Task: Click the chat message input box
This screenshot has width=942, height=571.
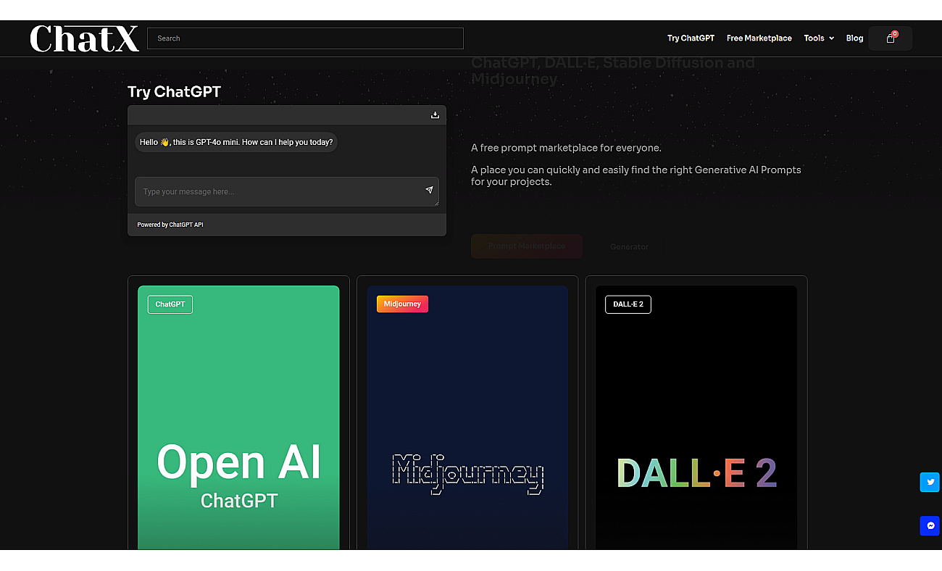Action: click(x=287, y=191)
